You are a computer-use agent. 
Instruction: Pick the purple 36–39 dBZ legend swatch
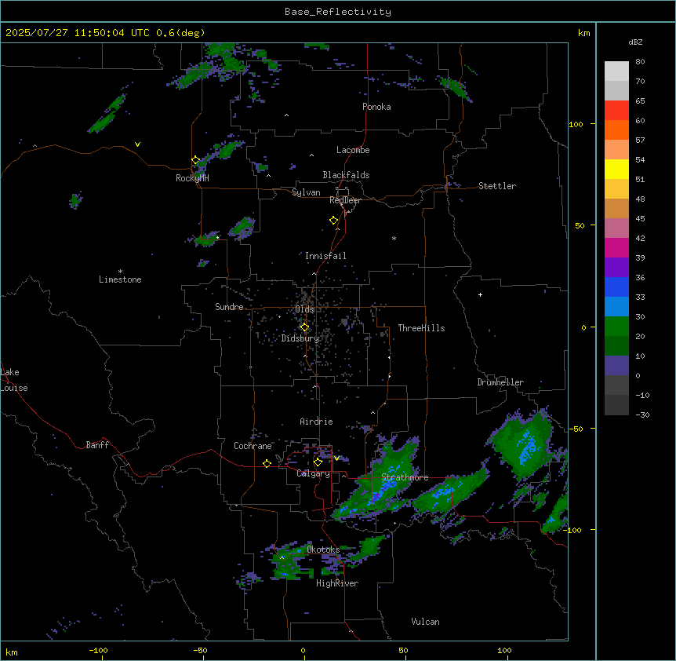click(616, 267)
